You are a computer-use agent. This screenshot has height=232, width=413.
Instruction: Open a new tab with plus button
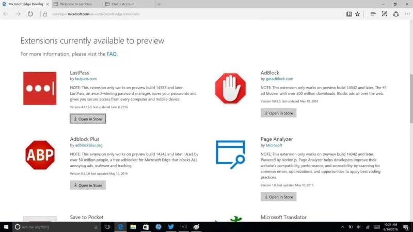[159, 4]
